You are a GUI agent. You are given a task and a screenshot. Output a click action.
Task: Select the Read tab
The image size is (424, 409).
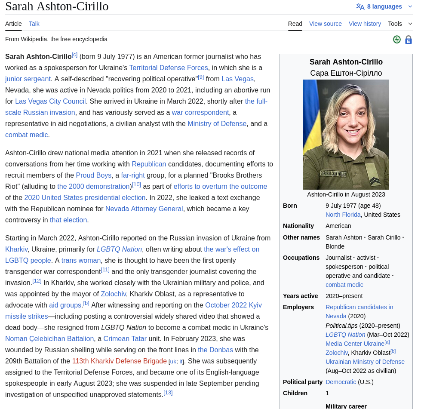point(295,24)
